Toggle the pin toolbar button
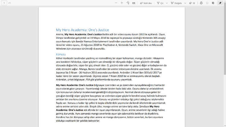 tap(220, 3)
